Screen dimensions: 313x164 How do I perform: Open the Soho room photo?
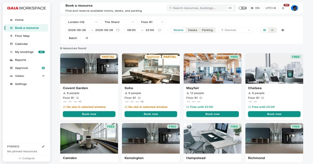pyautogui.click(x=151, y=68)
